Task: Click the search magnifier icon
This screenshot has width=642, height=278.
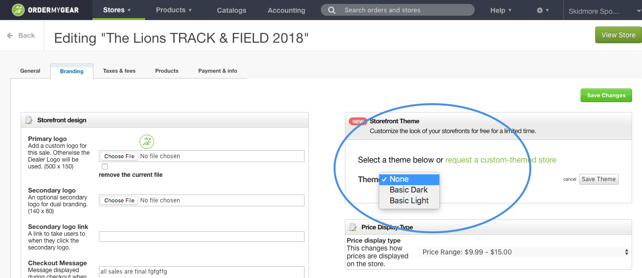Action: (332, 10)
